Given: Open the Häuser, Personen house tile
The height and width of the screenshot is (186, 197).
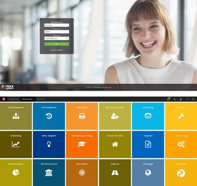Looking at the screenshot, I should point(115,145).
